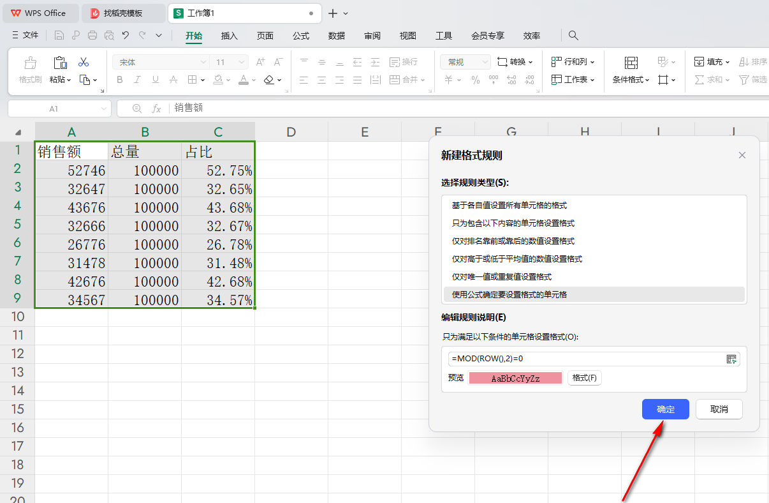Click the 确定 button in dialog
This screenshot has width=769, height=503.
(x=666, y=409)
